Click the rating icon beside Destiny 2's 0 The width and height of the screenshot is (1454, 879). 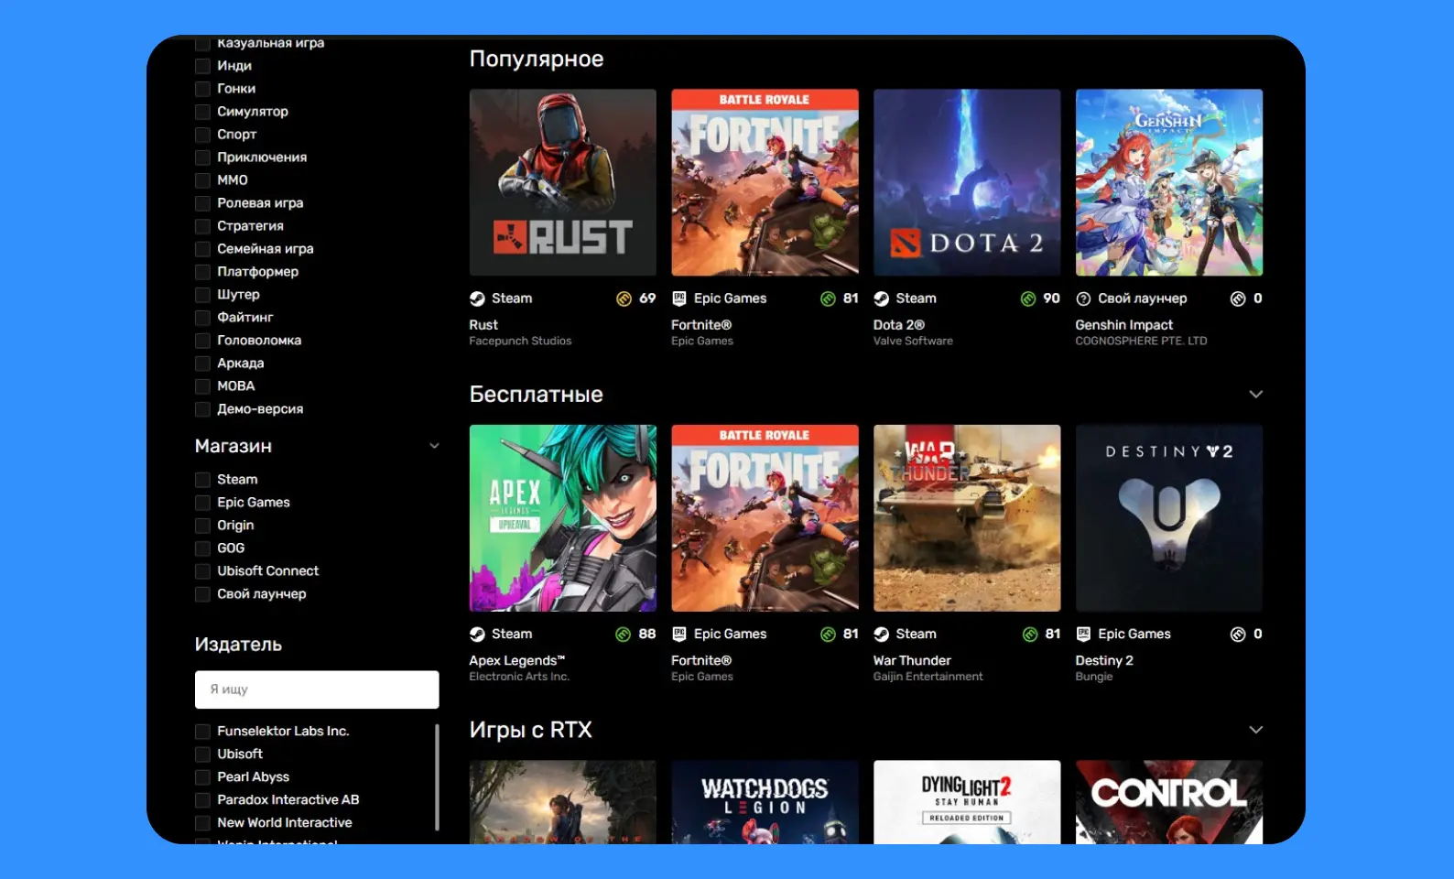[1238, 635]
